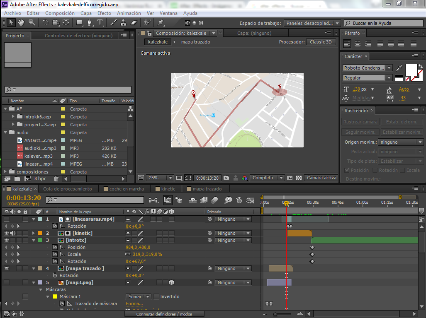
Task: Open the Composición menu
Action: [x=60, y=13]
